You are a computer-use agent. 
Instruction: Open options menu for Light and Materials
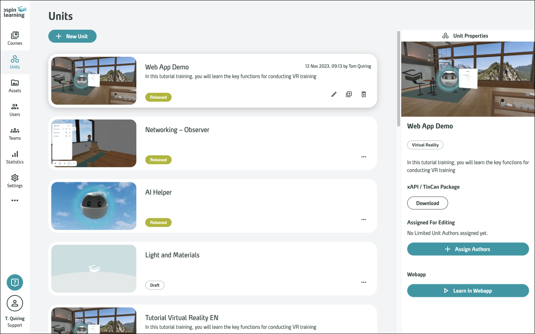(x=363, y=282)
